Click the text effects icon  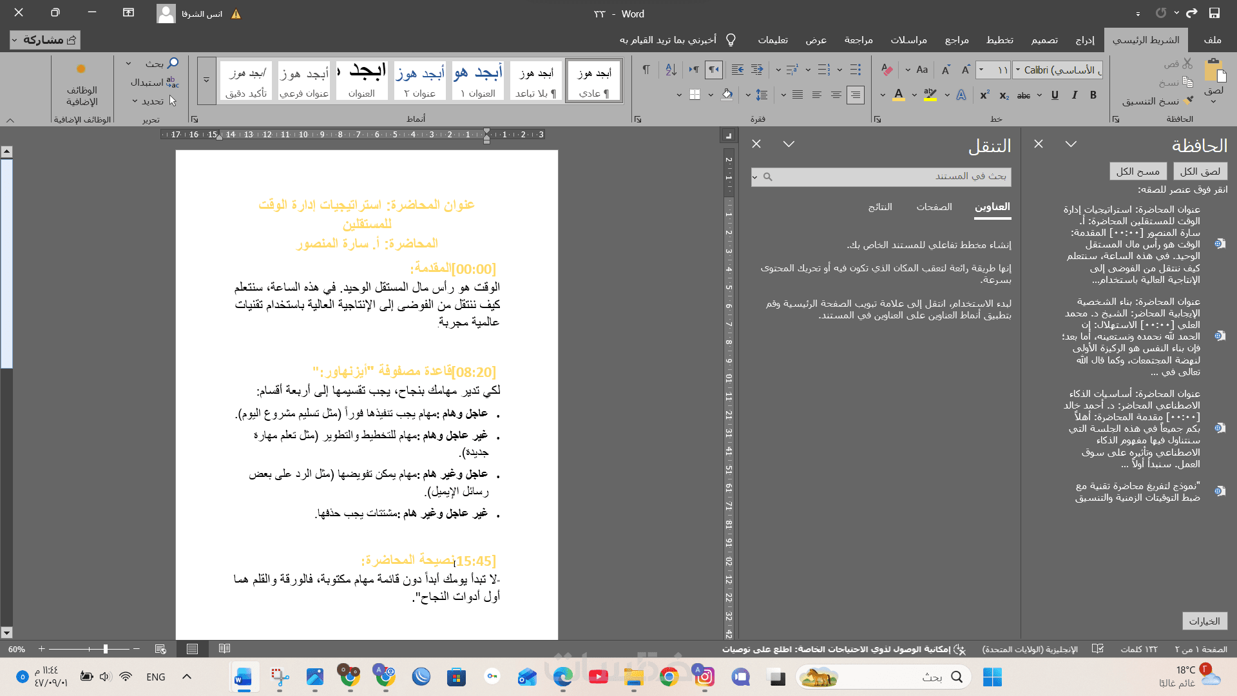(961, 95)
